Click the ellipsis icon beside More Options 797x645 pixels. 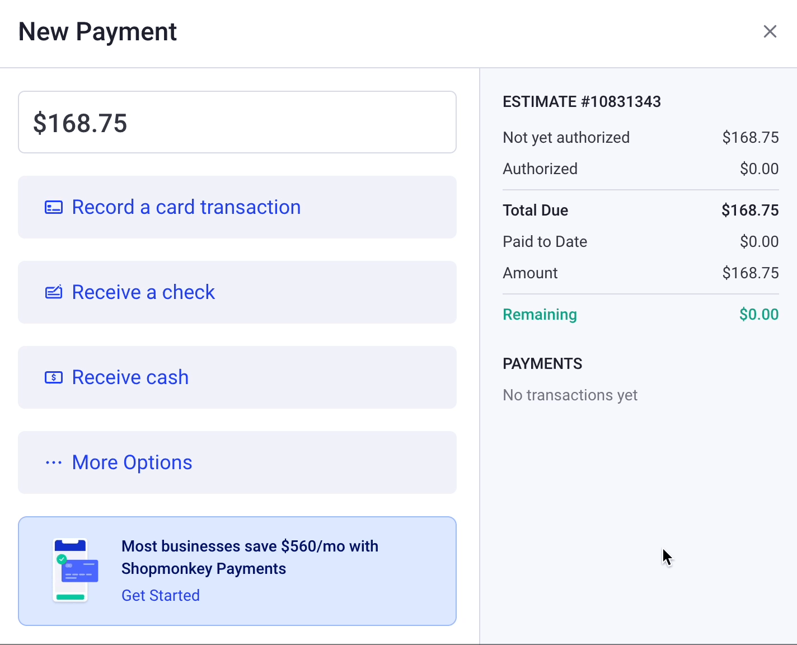point(54,462)
